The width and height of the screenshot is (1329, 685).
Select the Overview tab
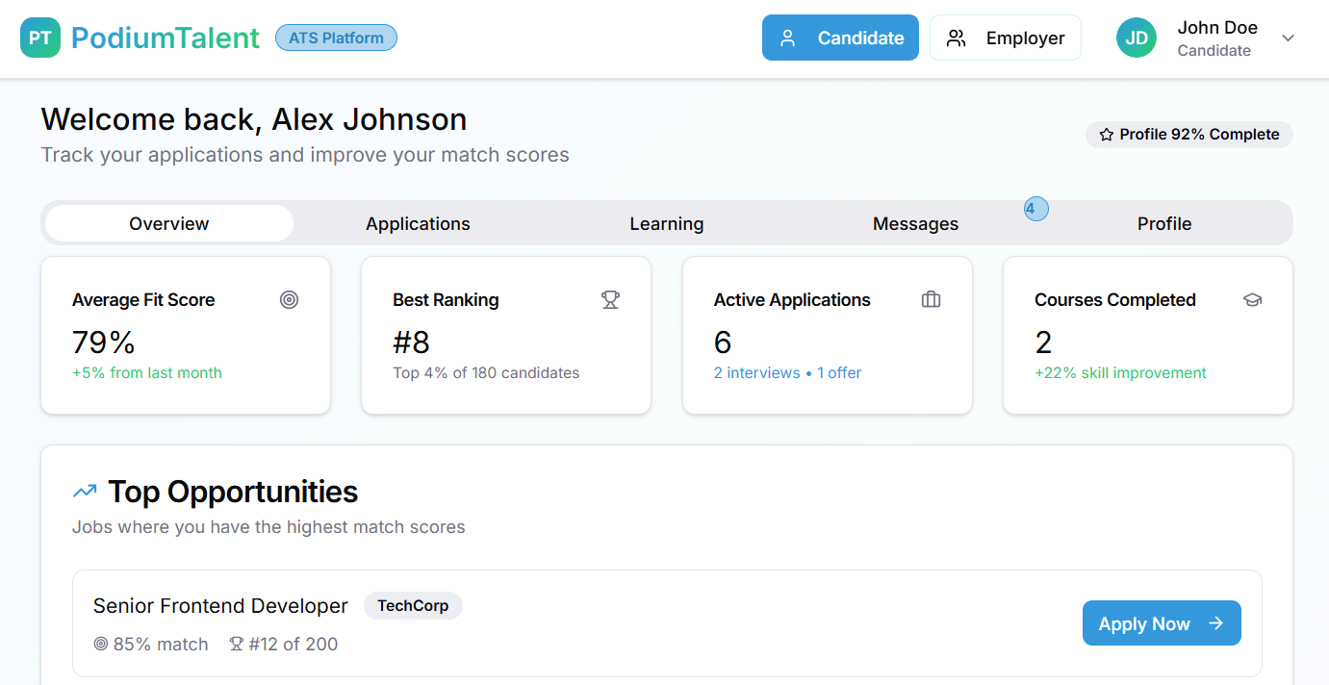(169, 223)
